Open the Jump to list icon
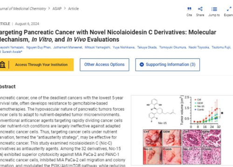The width and height of the screenshot is (233, 167). pos(214,9)
